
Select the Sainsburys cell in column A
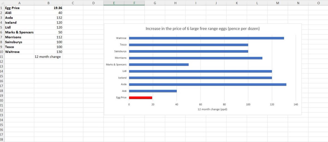19,42
